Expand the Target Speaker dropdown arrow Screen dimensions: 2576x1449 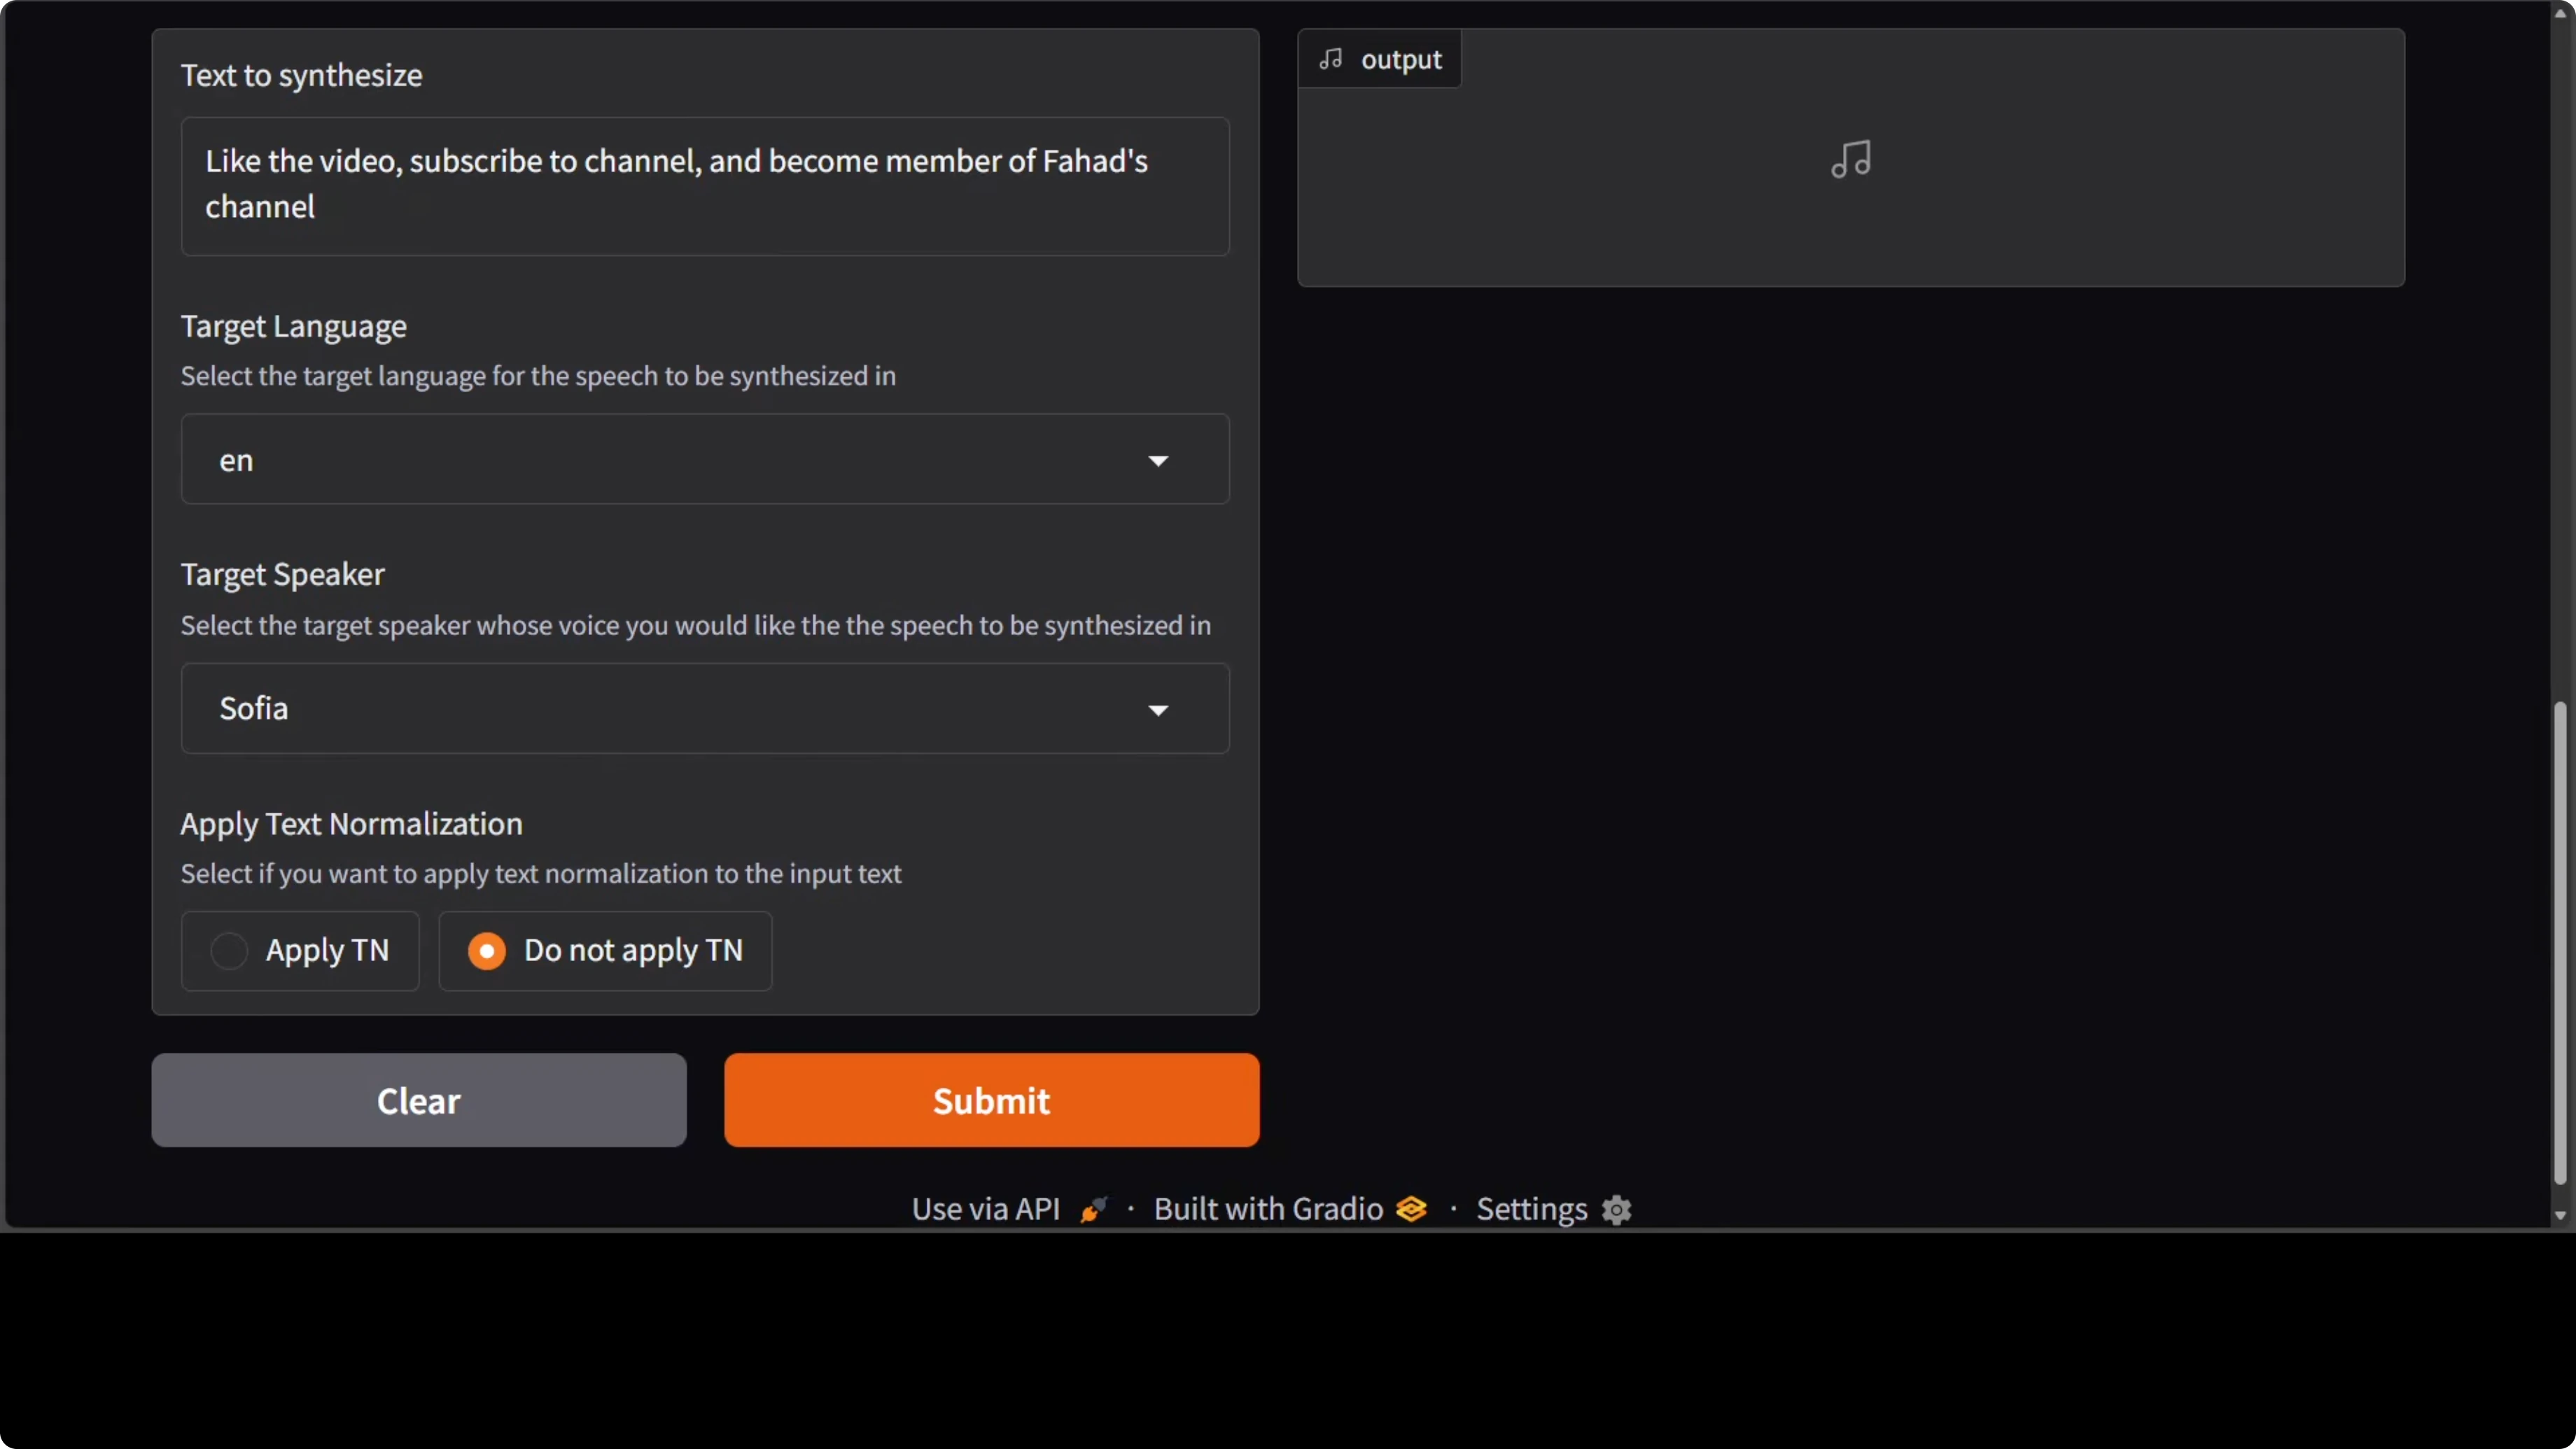click(1158, 710)
